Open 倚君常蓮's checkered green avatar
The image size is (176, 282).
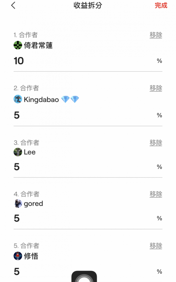point(18,45)
